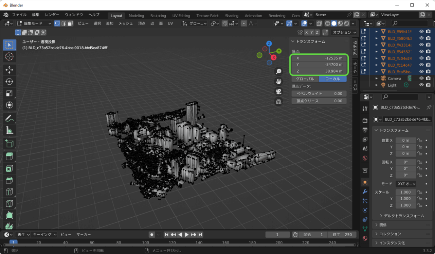Switch to the Shading workspace tab
435x254 pixels.
232,15
